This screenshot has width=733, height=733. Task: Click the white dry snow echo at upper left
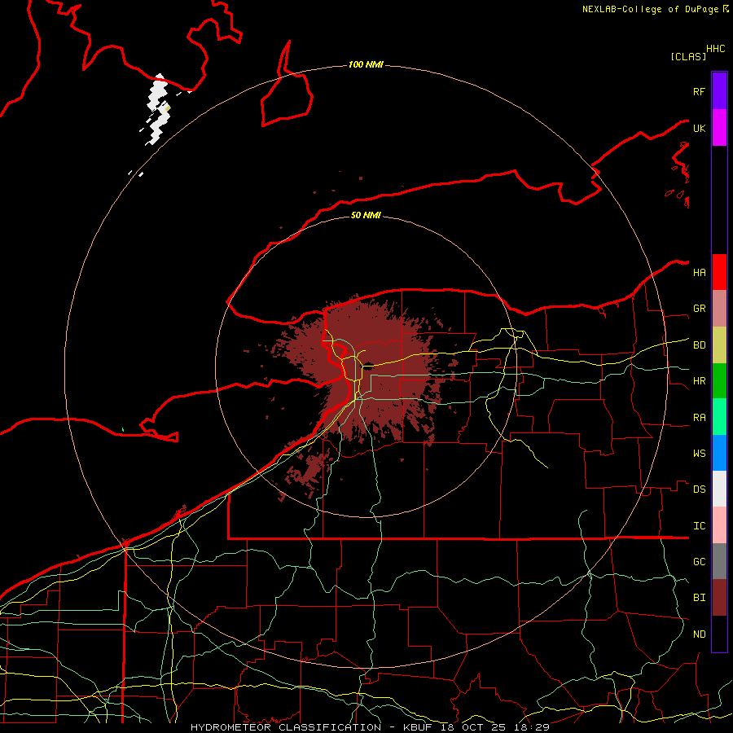pos(157,108)
